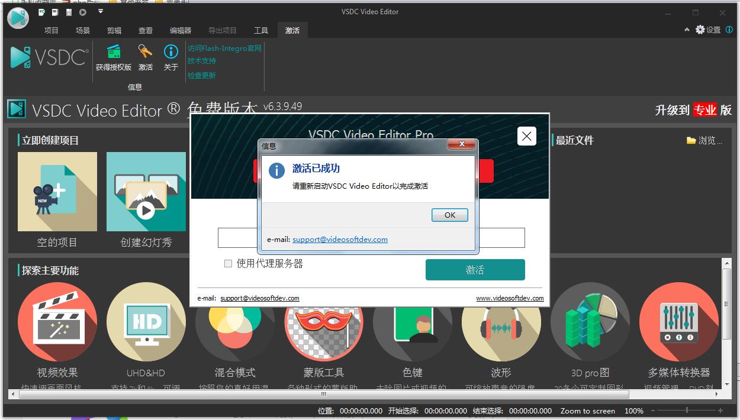This screenshot has height=420, width=740.
Task: Open the quick access toolbar dropdown arrow
Action: click(101, 10)
